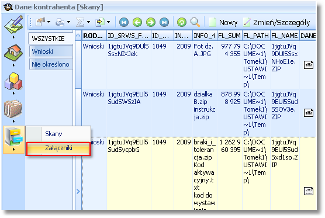This screenshot has width=325, height=218.
Task: Click the sum sigma toolbar icon
Action: coord(80,22)
